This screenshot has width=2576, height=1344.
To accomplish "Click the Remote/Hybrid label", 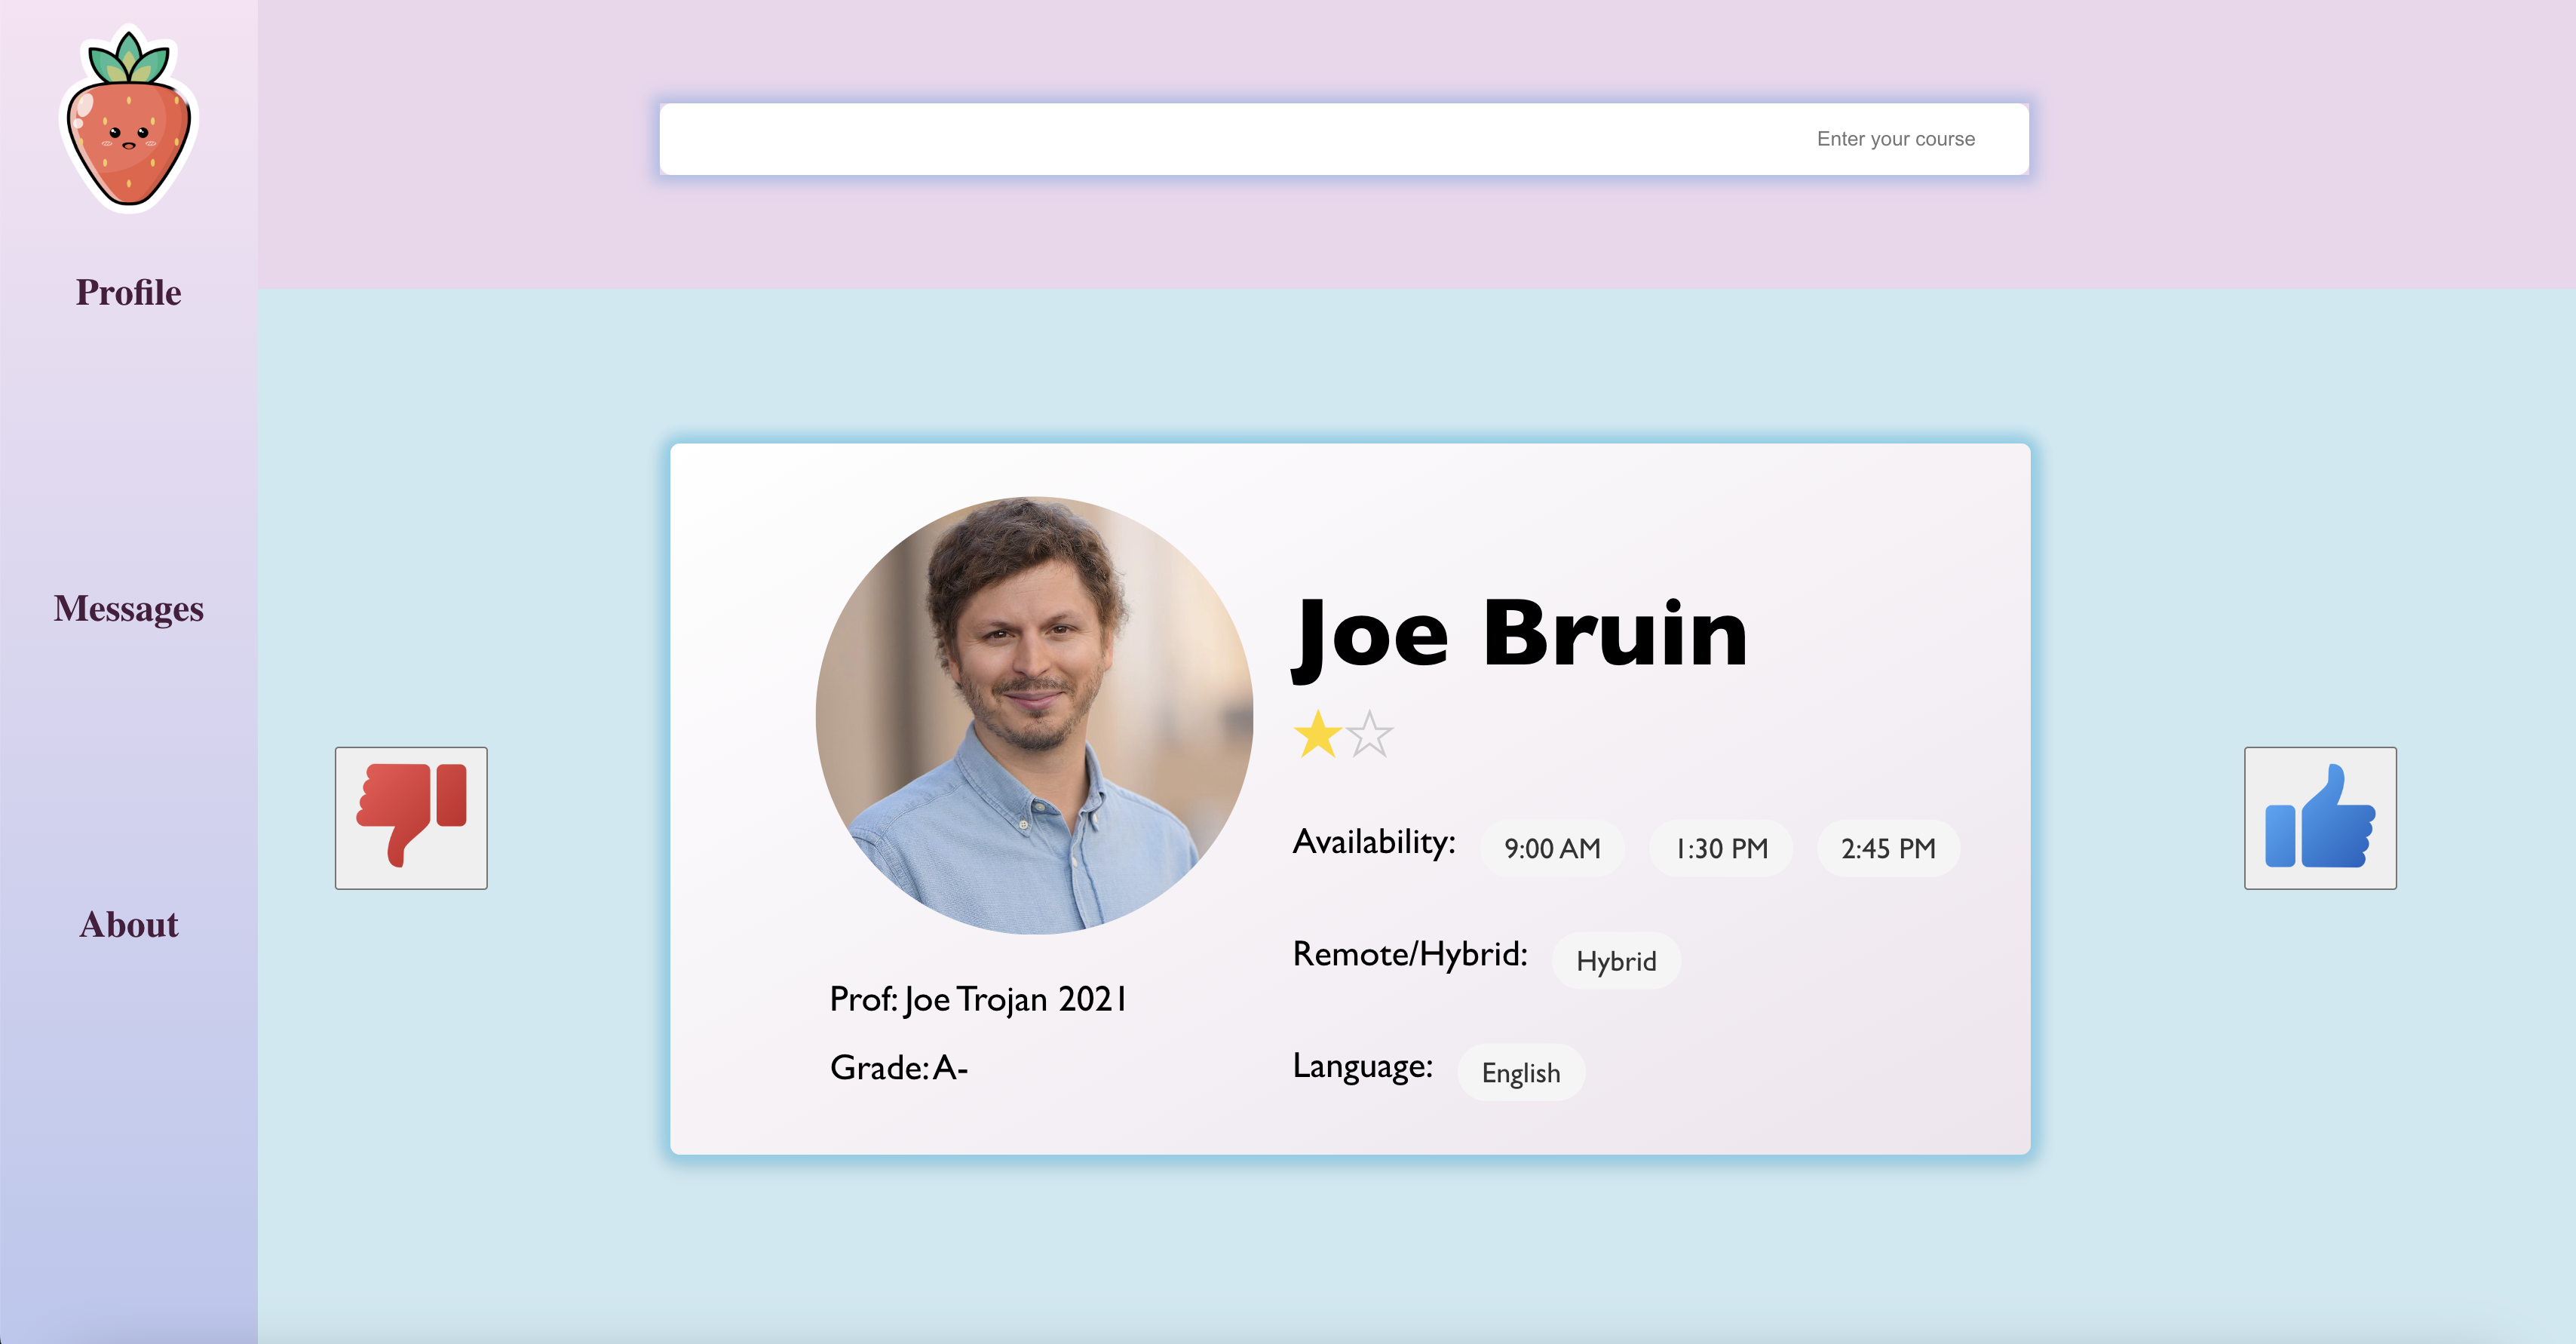I will point(1410,954).
